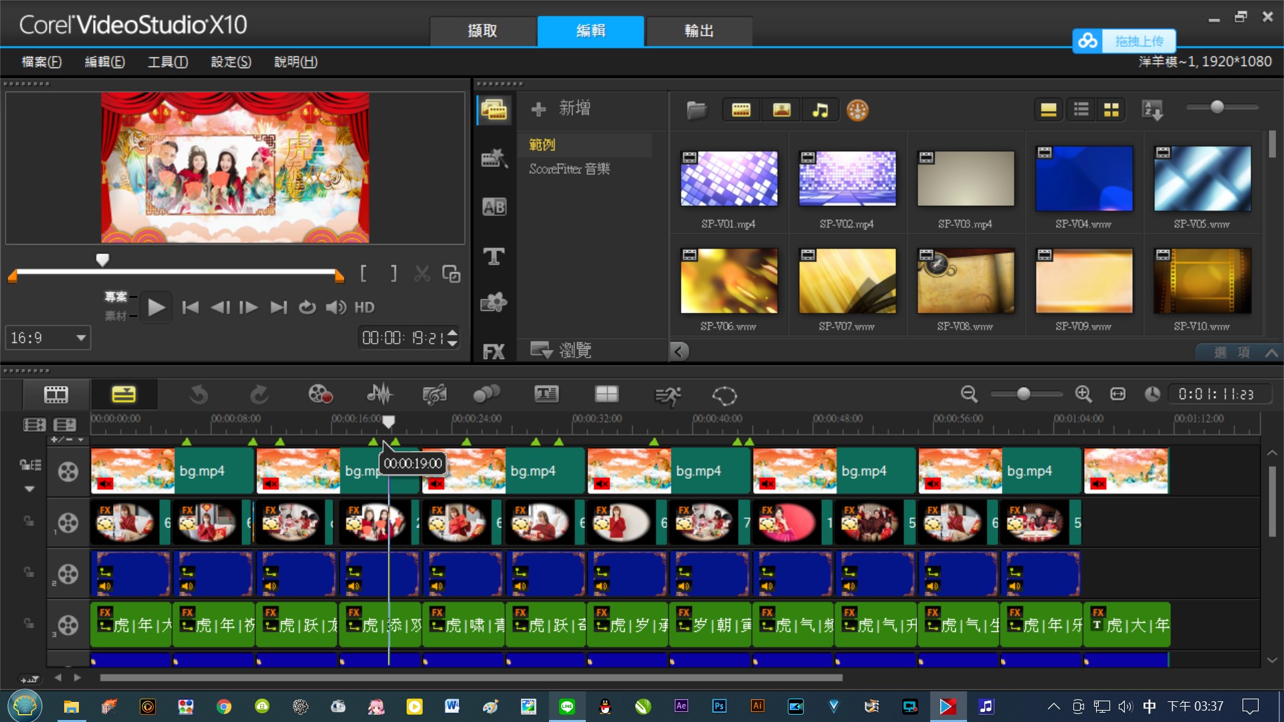Toggle list view in library
The image size is (1284, 722).
point(1081,110)
